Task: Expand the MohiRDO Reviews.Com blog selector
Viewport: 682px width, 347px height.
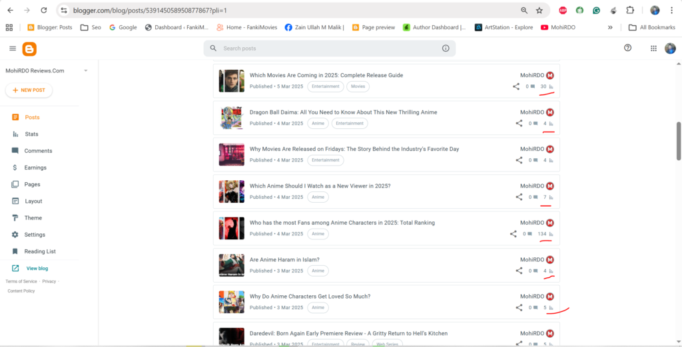Action: tap(86, 70)
